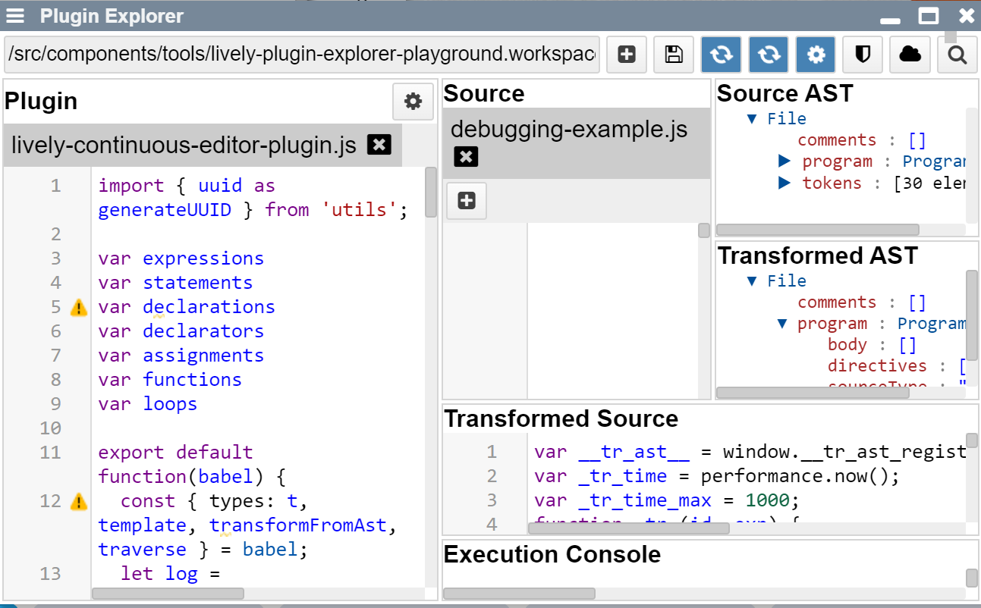Click the plus icon in top toolbar
Viewport: 981px width, 608px height.
tap(627, 55)
